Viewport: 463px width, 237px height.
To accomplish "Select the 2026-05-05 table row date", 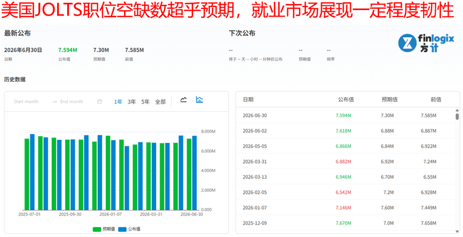I will pos(255,146).
